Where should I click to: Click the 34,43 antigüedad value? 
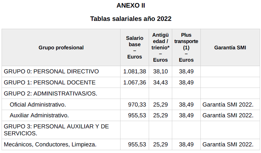(160, 83)
